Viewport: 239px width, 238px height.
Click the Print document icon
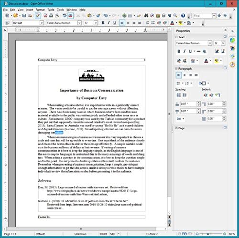51,16
